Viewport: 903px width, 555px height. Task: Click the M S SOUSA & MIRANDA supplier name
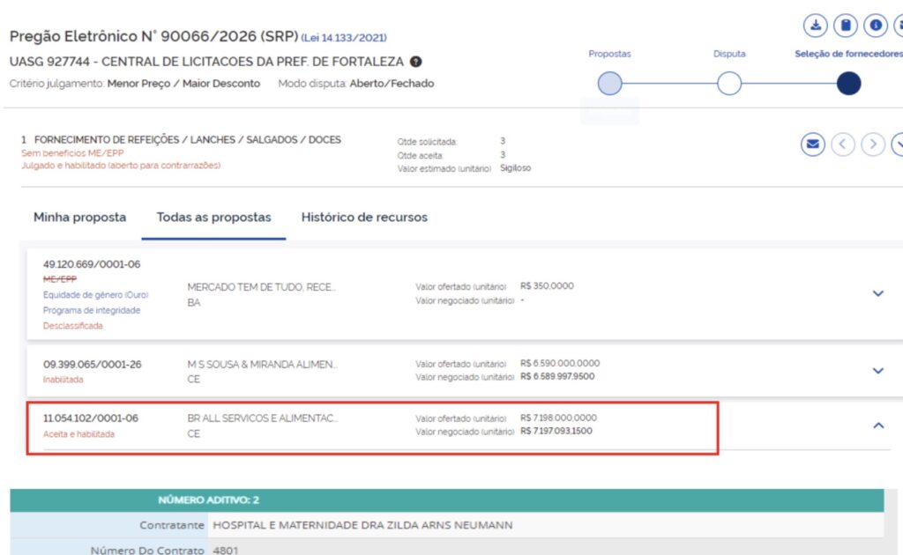[x=263, y=364]
